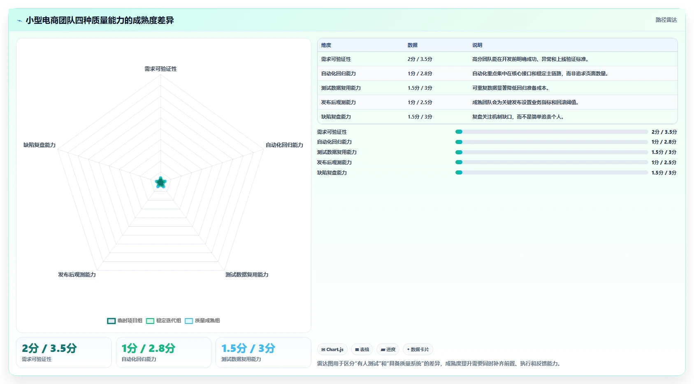Click the 自动化回归能力 progress bar
Image resolution: width=694 pixels, height=384 pixels.
click(552, 142)
